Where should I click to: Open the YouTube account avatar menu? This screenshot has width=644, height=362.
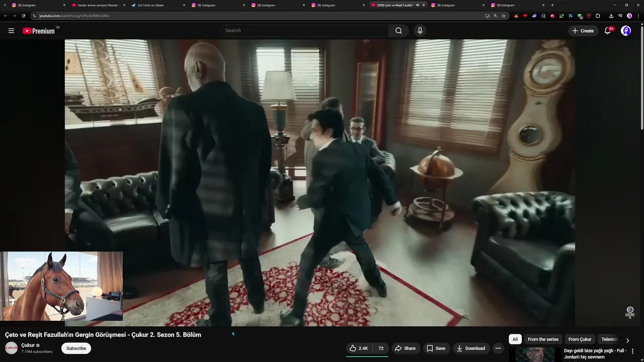pyautogui.click(x=626, y=31)
